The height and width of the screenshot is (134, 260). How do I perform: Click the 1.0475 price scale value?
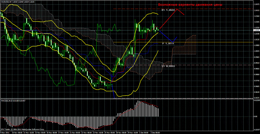tap(257, 4)
